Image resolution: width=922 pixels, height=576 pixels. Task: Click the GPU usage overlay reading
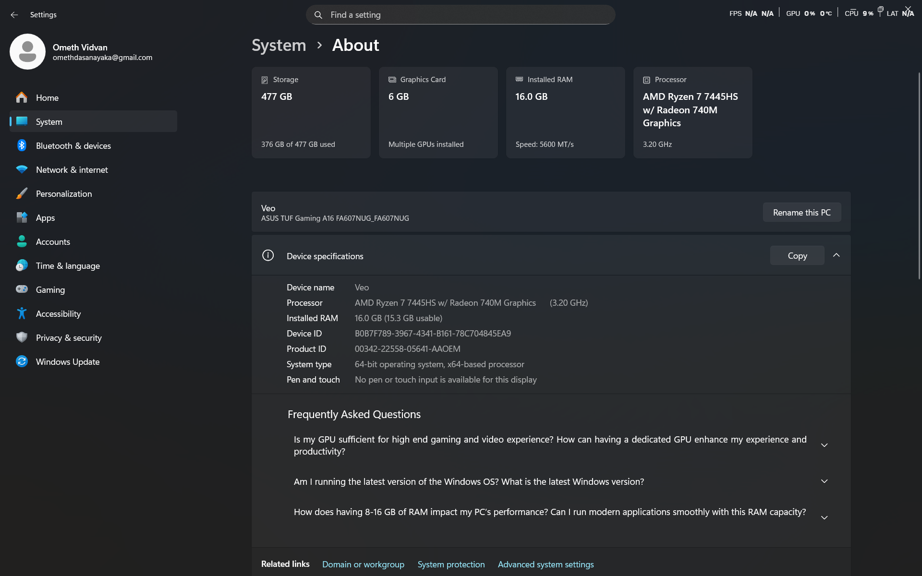[809, 13]
